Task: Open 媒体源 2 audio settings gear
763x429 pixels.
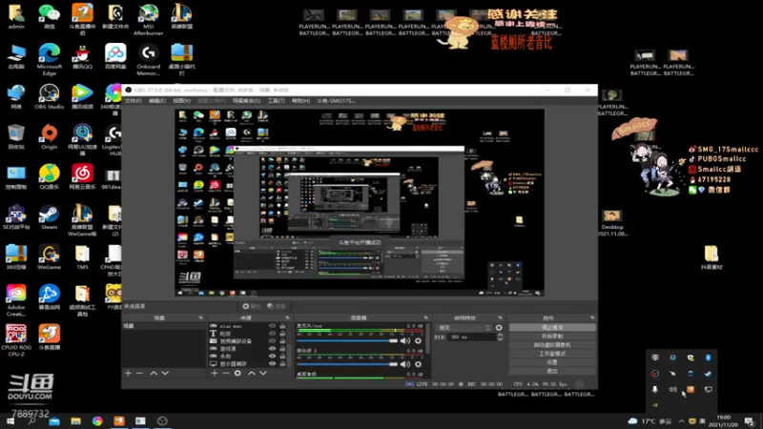Action: pos(418,364)
